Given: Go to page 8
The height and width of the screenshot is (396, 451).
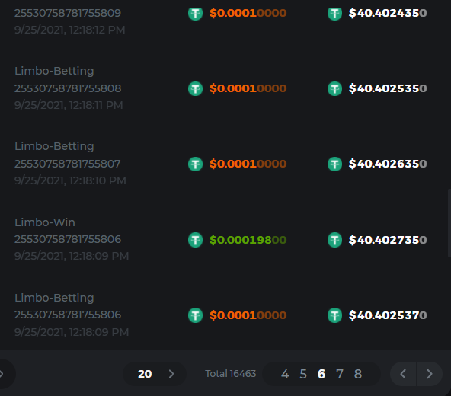Looking at the screenshot, I should click(x=358, y=374).
